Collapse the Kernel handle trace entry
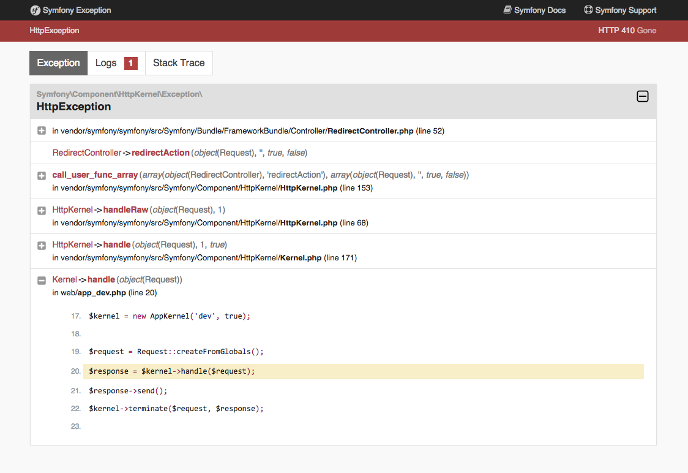 point(42,281)
